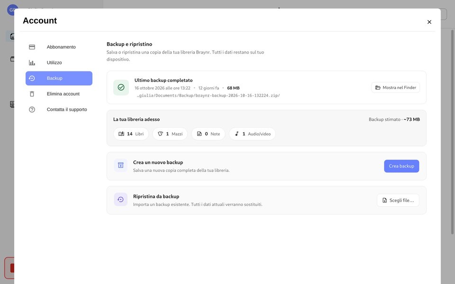Click the Backup stimato ~73 MB text
The width and height of the screenshot is (455, 284).
pos(394,119)
